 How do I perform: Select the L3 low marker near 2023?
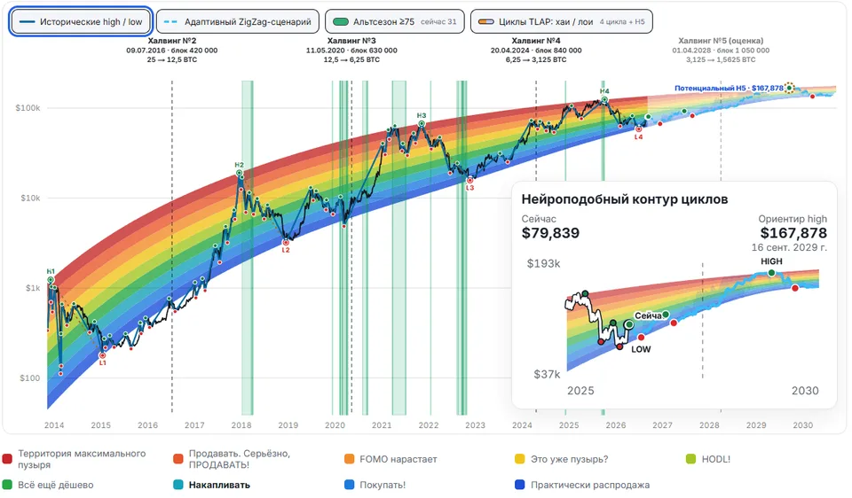coord(470,181)
